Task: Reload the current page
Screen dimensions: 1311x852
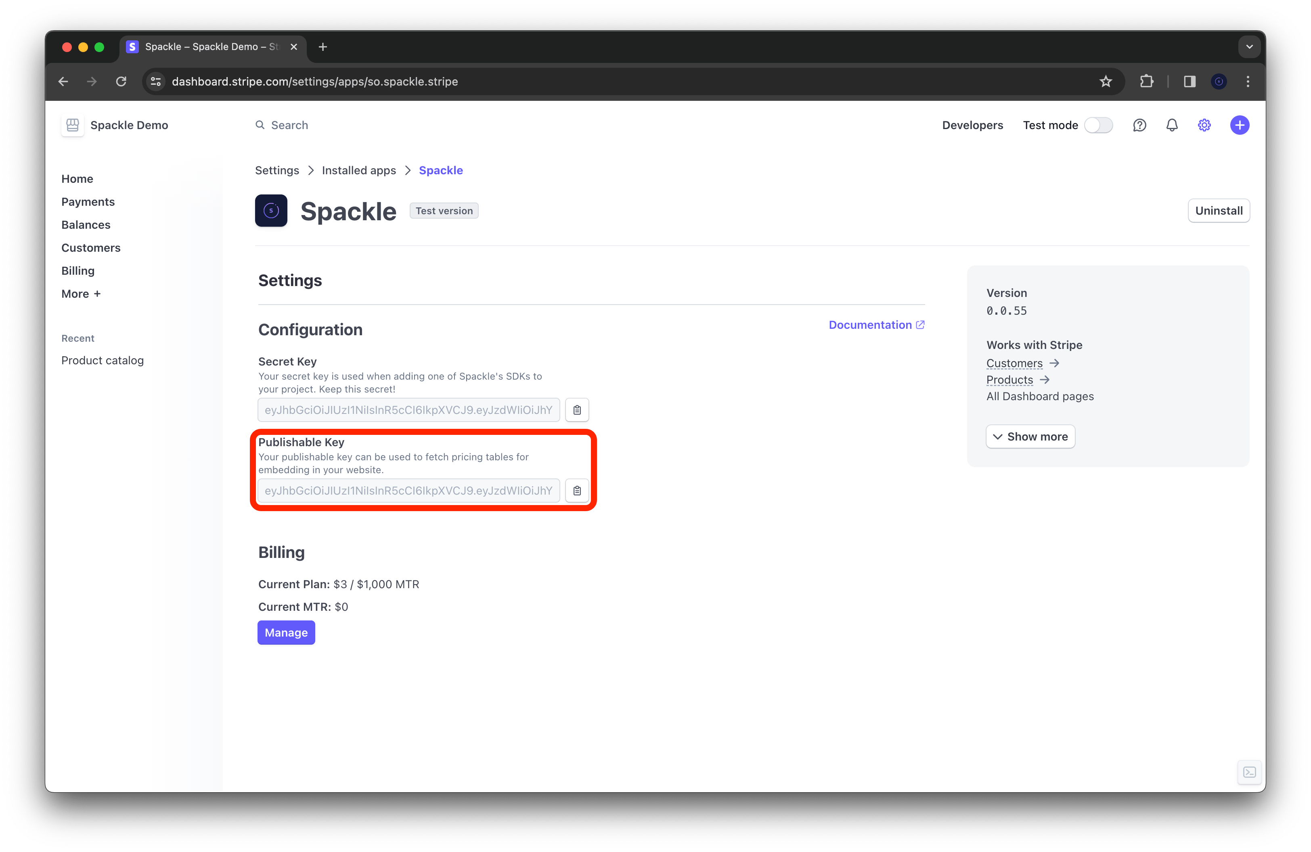Action: point(121,81)
